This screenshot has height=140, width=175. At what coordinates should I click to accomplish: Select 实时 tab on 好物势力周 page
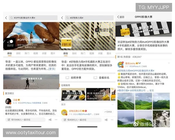[74, 53]
